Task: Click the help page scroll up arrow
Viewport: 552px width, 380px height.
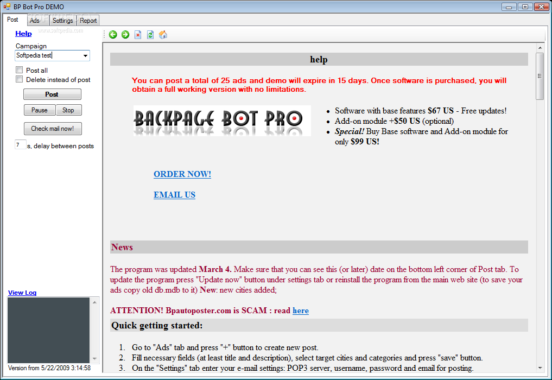Action: (540, 48)
